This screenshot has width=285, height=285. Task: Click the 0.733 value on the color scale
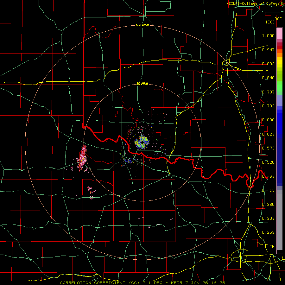pyautogui.click(x=268, y=106)
